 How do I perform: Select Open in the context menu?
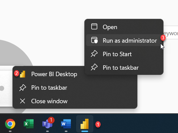pos(124,27)
